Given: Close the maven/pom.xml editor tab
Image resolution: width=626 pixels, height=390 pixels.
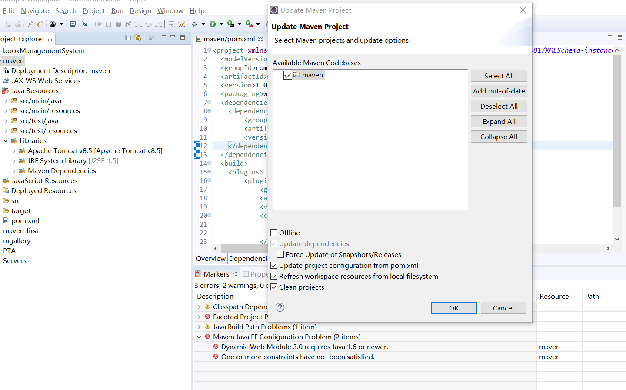Looking at the screenshot, I should (x=260, y=39).
